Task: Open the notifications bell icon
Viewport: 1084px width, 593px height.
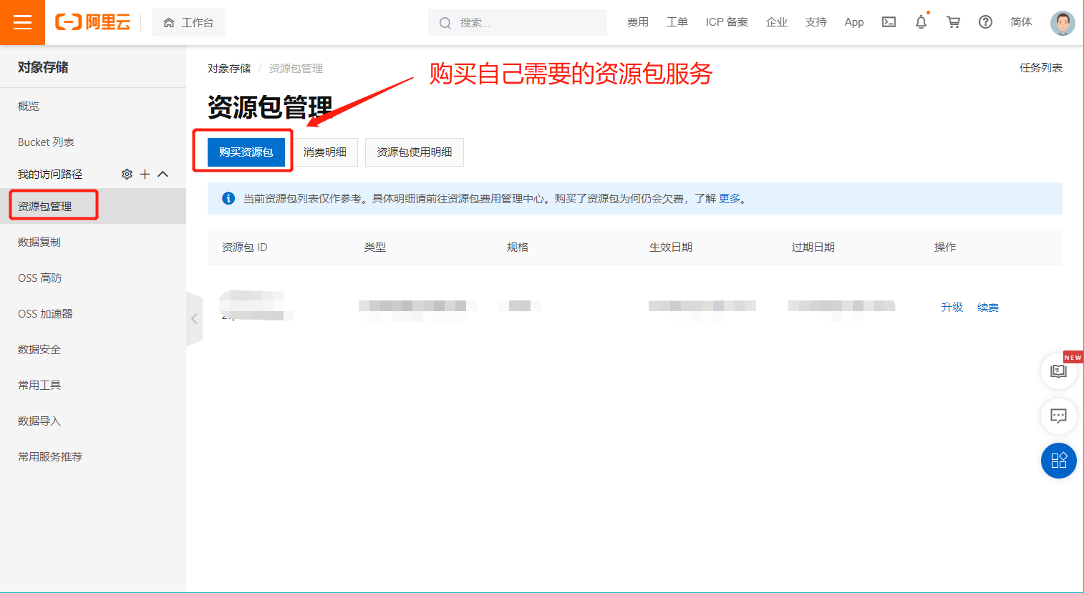Action: pyautogui.click(x=921, y=22)
